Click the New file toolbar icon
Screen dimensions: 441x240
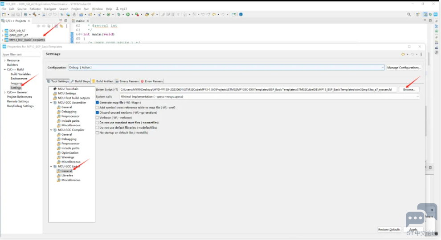[4, 14]
